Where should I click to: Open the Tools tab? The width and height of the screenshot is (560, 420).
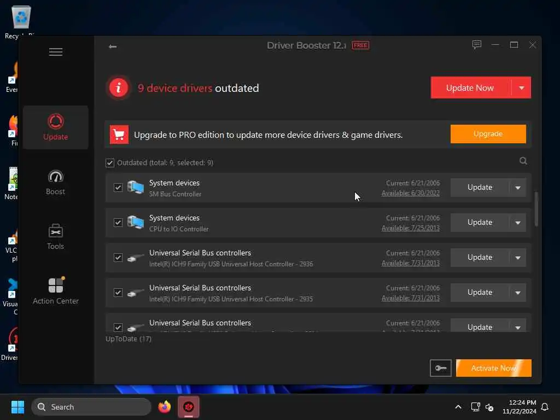pos(56,237)
